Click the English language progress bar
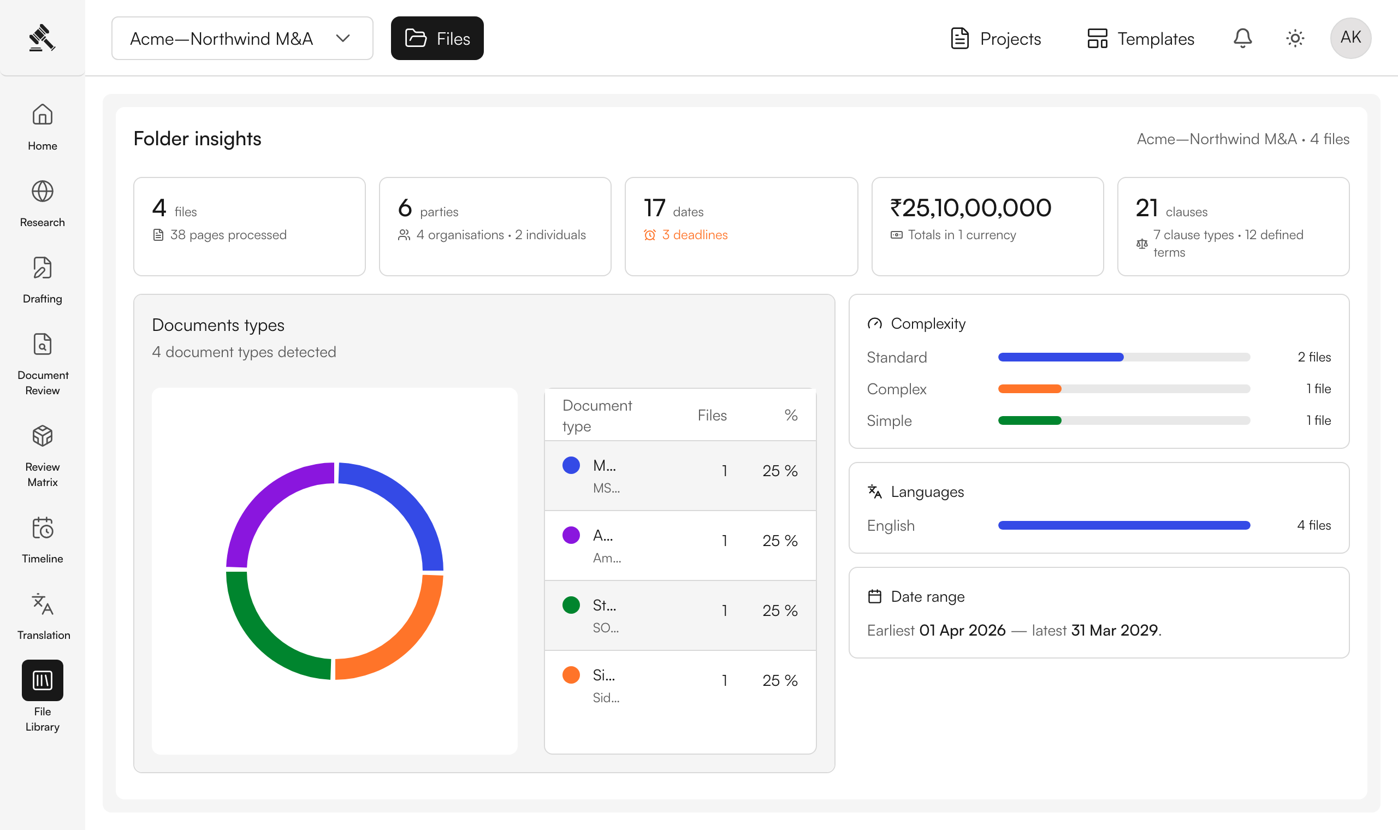The width and height of the screenshot is (1398, 830). pos(1124,525)
